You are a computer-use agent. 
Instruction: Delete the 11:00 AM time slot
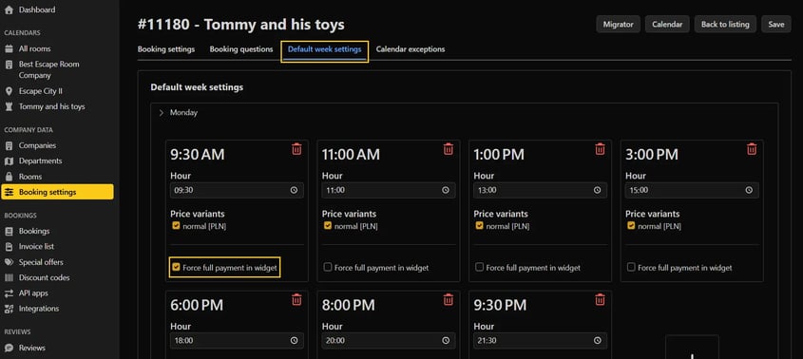[449, 149]
